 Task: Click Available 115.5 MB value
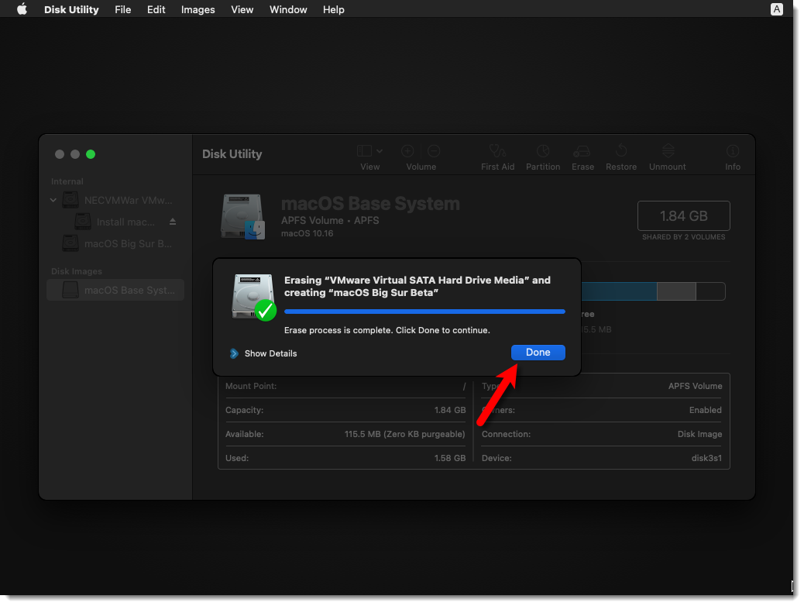[404, 434]
